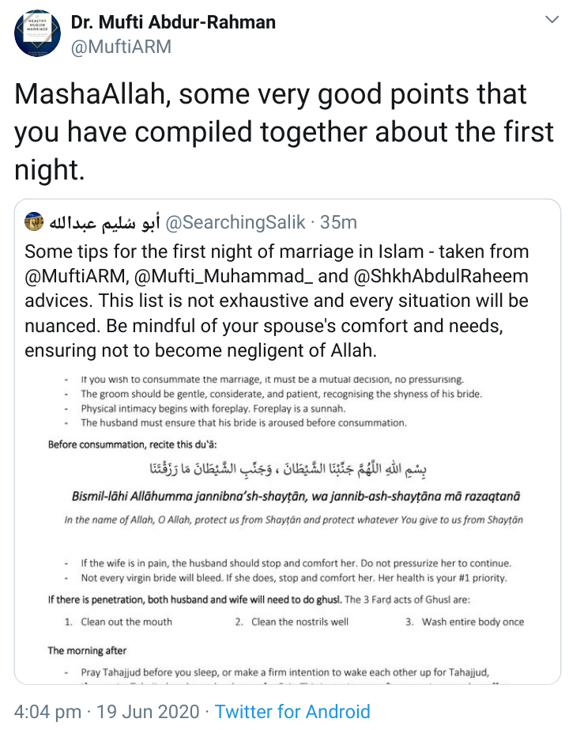The height and width of the screenshot is (730, 569).
Task: Click the 4:04 pm tweet timestamp
Action: coord(47,712)
